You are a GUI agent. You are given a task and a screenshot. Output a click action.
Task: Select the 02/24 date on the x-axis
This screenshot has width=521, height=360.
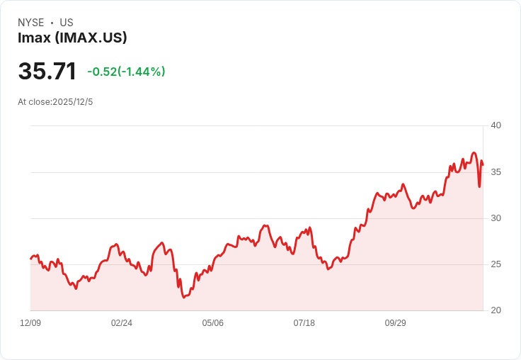tap(122, 323)
